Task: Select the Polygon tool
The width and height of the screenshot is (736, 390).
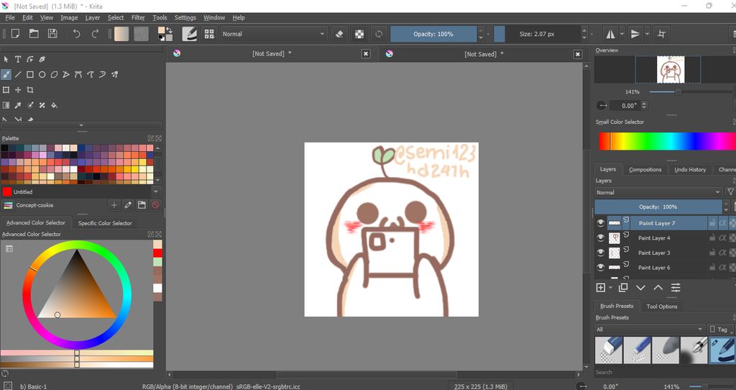Action: pyautogui.click(x=54, y=74)
